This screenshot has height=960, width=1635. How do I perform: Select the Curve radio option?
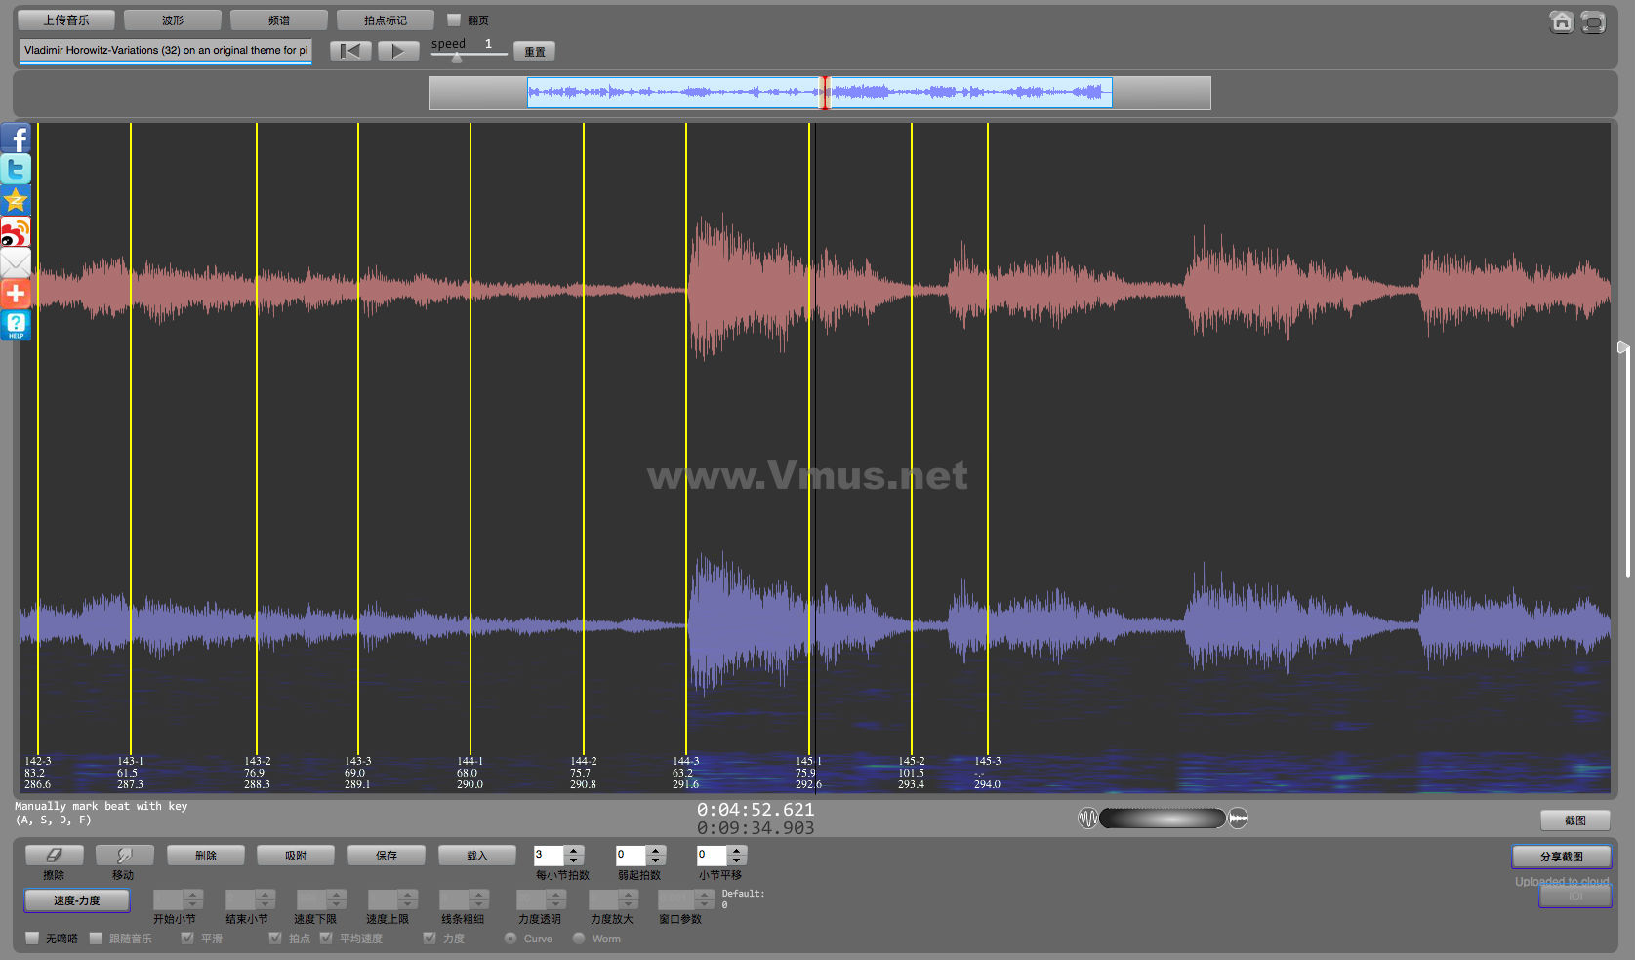click(511, 939)
